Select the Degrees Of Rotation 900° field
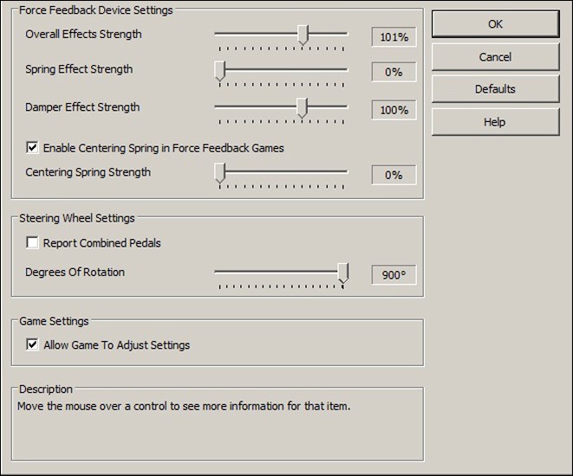573x476 pixels. coord(394,275)
